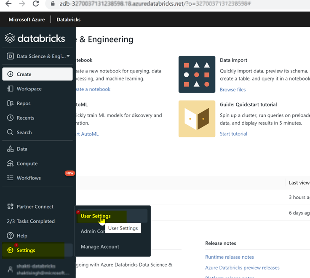Click the databricks logo in sidebar
Image resolution: width=310 pixels, height=278 pixels.
35,38
